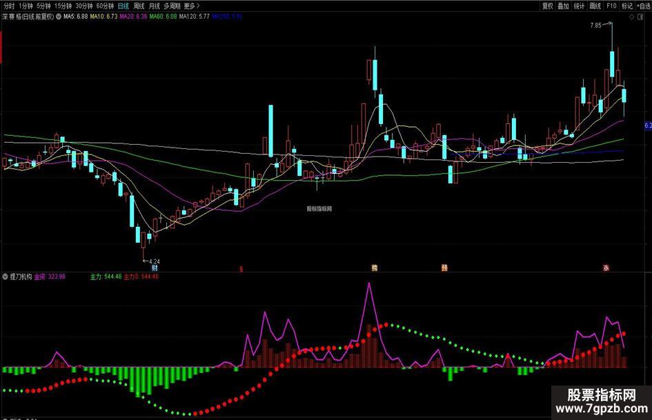
Task: Click the 深赛格(日线 前复权) title
Action: click(28, 17)
